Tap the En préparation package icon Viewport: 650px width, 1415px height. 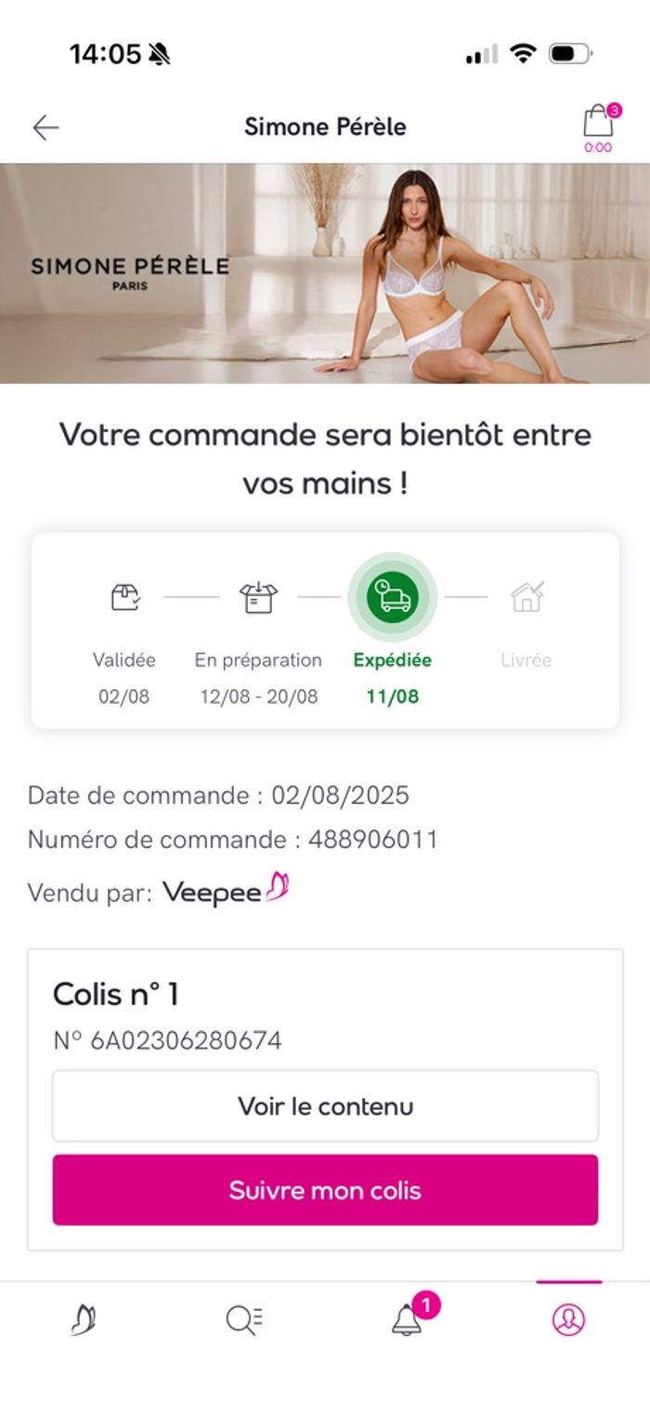click(x=258, y=597)
